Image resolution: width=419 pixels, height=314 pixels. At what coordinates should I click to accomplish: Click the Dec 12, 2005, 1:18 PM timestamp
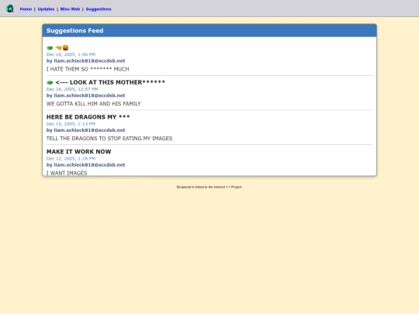click(71, 159)
